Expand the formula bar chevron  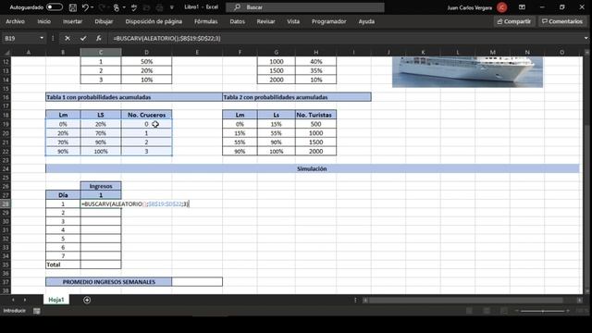coord(586,38)
